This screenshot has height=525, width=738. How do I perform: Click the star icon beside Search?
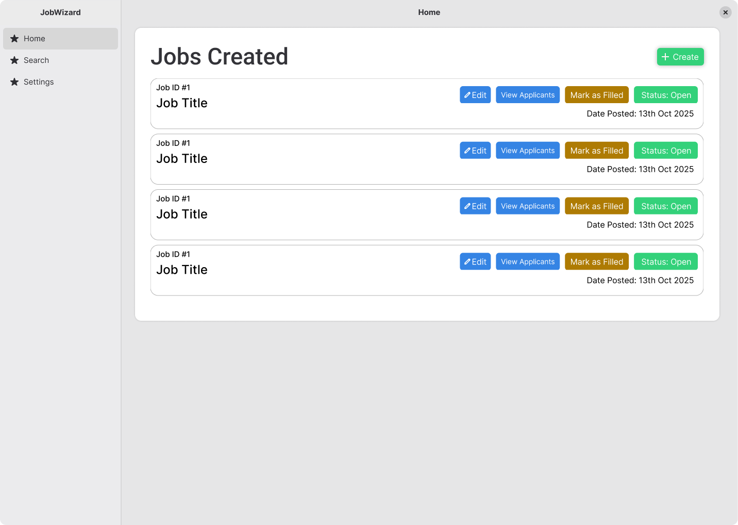click(x=14, y=60)
